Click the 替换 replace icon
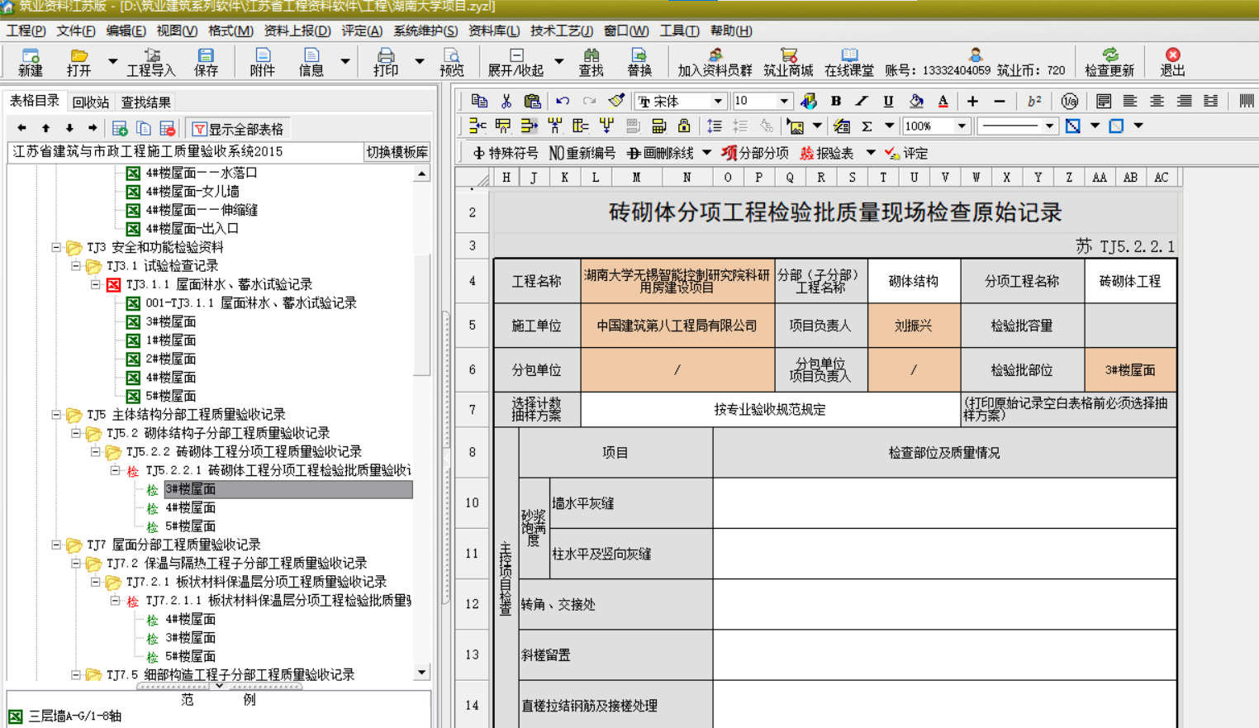The width and height of the screenshot is (1259, 728). click(639, 62)
